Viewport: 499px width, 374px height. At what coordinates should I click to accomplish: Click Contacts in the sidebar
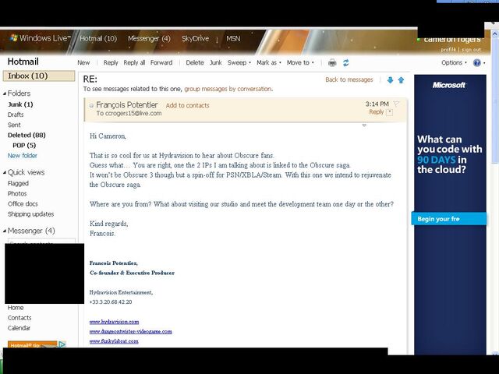point(19,318)
